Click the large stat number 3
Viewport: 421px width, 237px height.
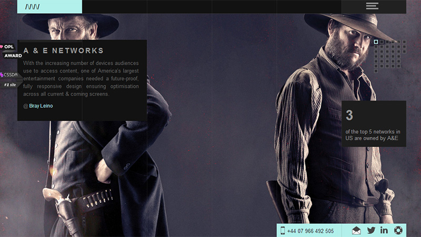tap(349, 115)
